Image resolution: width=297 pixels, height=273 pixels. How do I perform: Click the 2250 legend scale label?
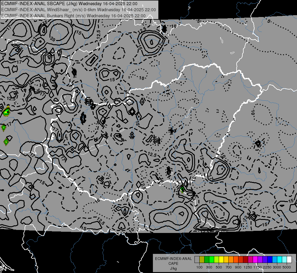267,267
